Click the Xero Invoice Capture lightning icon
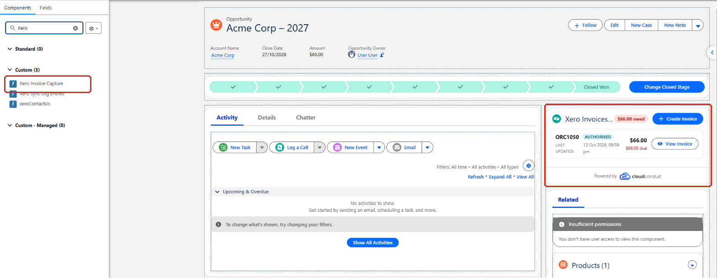This screenshot has height=278, width=717. [13, 84]
